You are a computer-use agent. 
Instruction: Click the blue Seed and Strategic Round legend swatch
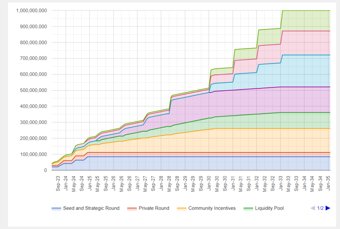[56, 208]
